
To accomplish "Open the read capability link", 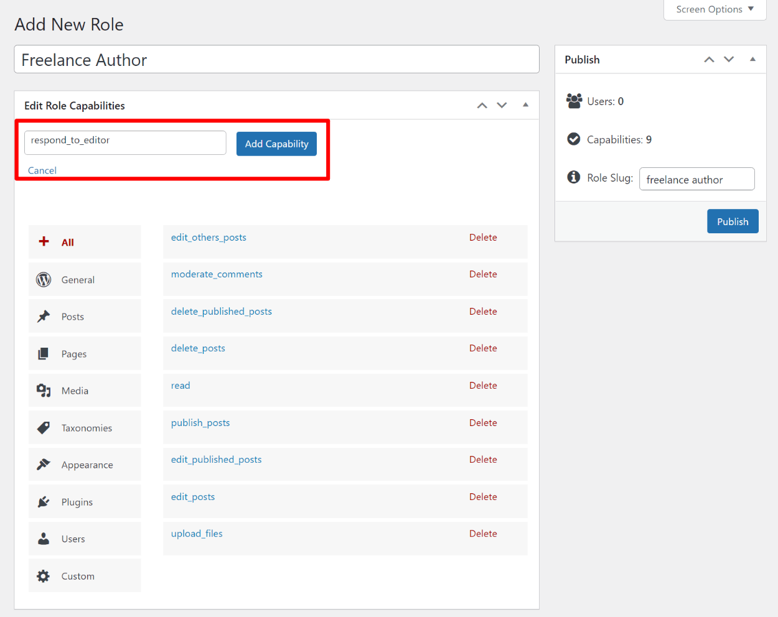I will [x=180, y=386].
